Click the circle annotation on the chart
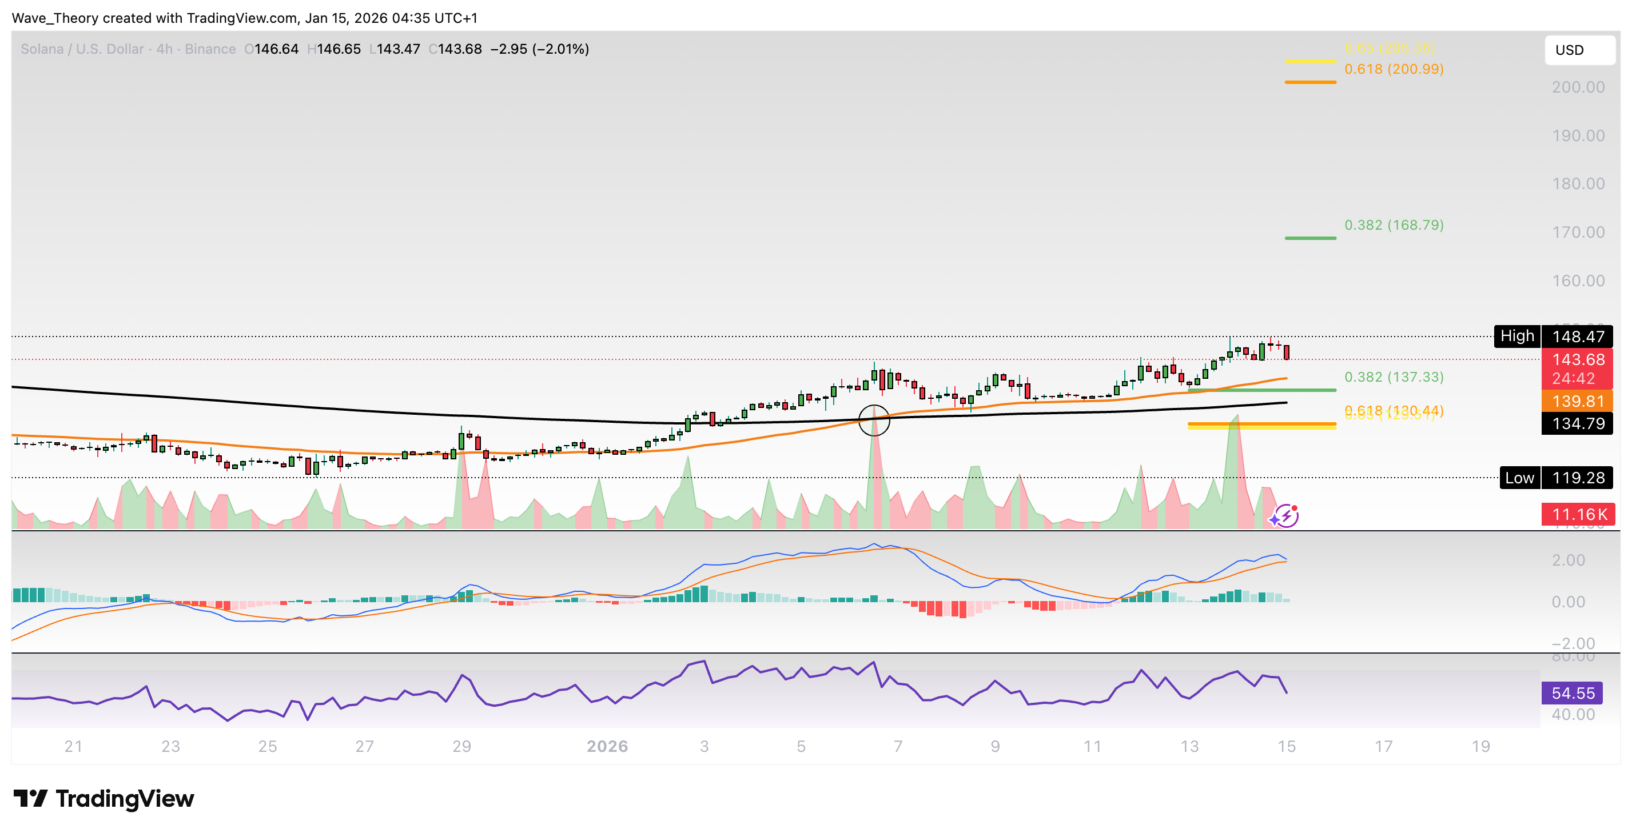This screenshot has height=833, width=1632. [874, 421]
